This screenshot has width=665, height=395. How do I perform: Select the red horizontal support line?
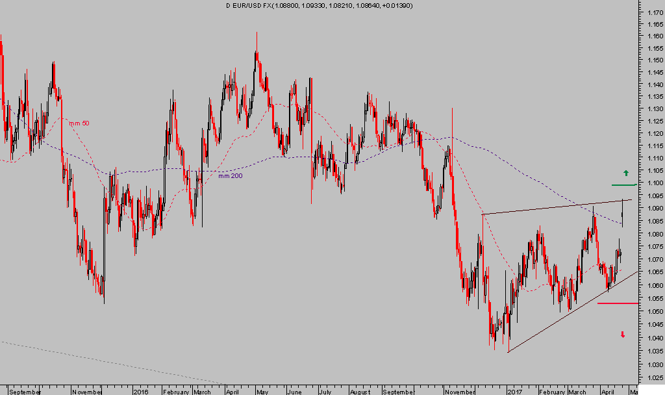click(x=618, y=303)
